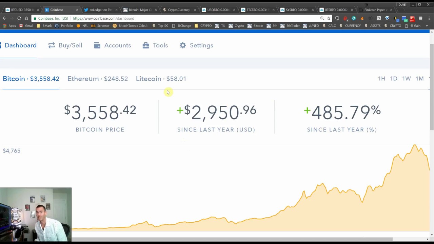Select the Bitcoin $3,558.42 price tab
This screenshot has width=434, height=244.
[x=31, y=79]
